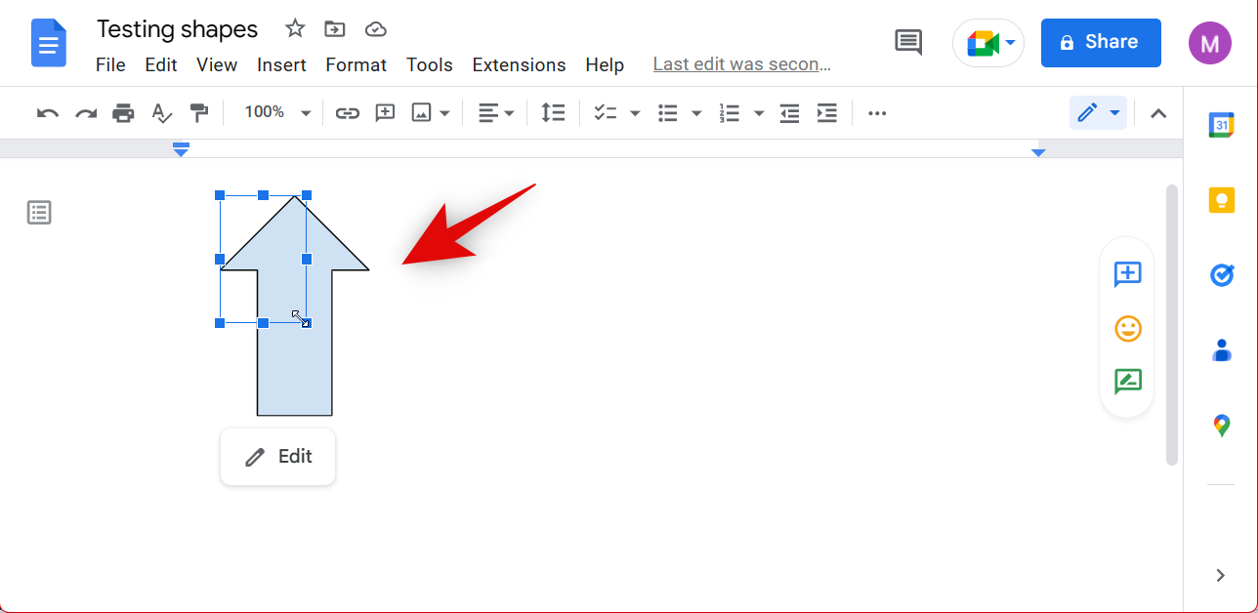Viewport: 1258px width, 613px height.
Task: Toggle the bulleted list
Action: 668,113
